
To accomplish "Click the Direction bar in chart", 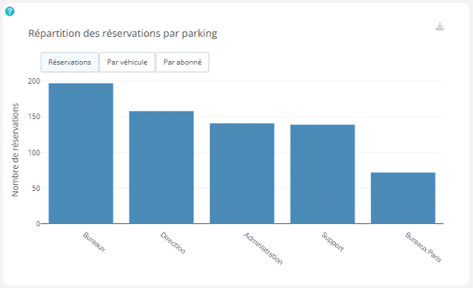I will (x=161, y=167).
